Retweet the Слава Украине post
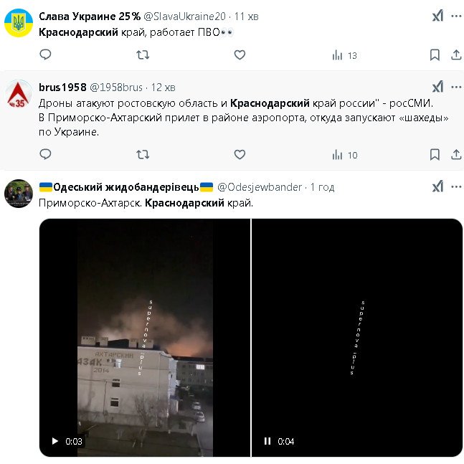The height and width of the screenshot is (464, 464). 143,55
